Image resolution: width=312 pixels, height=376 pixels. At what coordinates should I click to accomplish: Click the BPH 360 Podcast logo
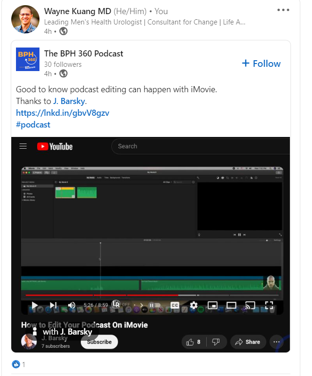[x=28, y=59]
